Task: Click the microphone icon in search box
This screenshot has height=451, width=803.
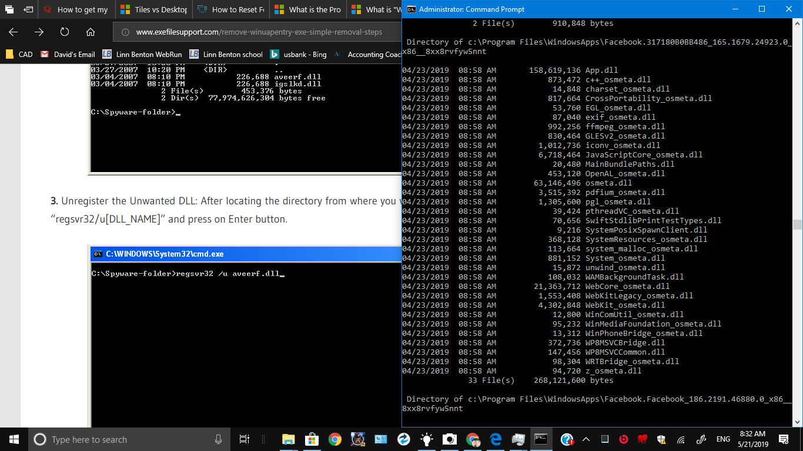Action: [219, 439]
